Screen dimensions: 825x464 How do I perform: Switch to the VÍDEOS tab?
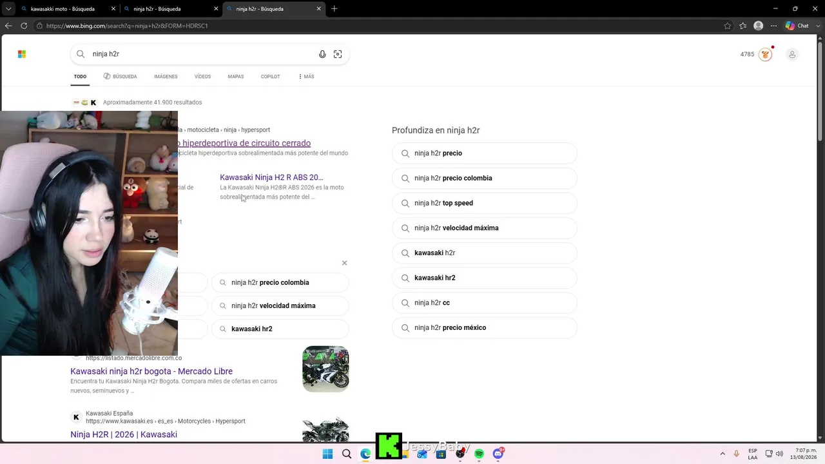pos(202,77)
